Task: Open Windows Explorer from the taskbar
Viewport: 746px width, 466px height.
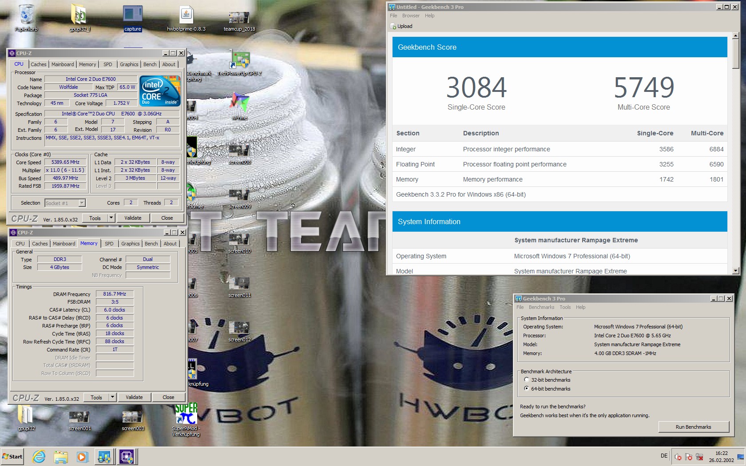Action: [x=61, y=456]
